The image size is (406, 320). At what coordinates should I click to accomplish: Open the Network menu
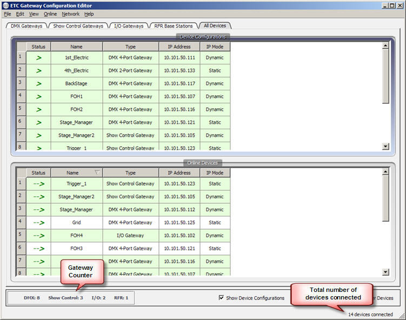coord(70,14)
